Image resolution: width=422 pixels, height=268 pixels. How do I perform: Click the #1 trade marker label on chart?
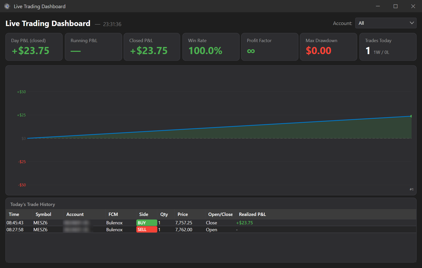pyautogui.click(x=412, y=189)
